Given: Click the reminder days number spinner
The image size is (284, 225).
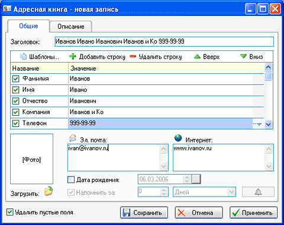Looking at the screenshot, I should (x=163, y=192).
